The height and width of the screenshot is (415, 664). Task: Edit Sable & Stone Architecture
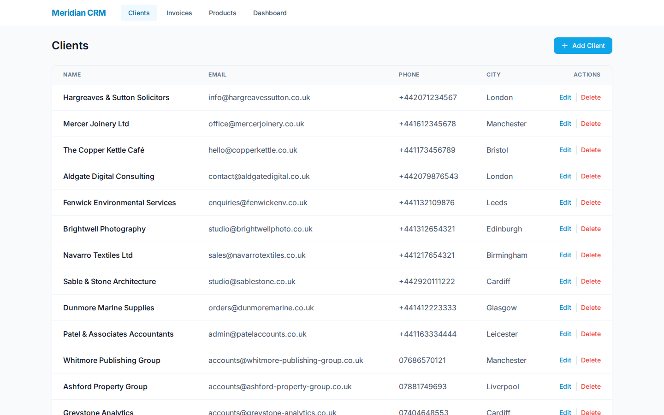tap(565, 281)
